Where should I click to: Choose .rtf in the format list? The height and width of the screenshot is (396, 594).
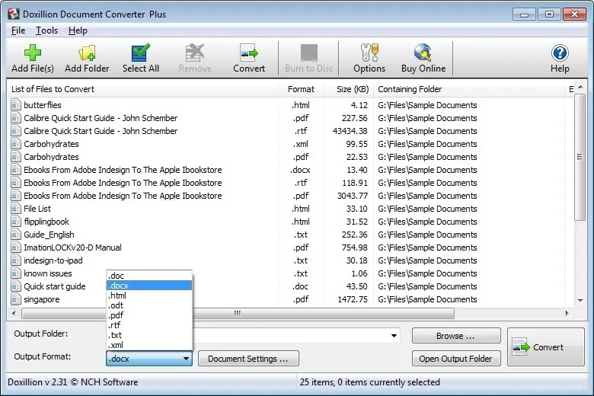tap(149, 325)
